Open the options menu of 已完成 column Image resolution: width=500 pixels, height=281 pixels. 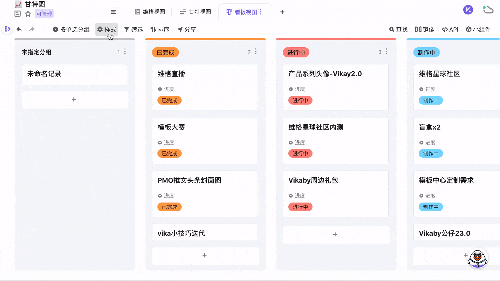[256, 52]
